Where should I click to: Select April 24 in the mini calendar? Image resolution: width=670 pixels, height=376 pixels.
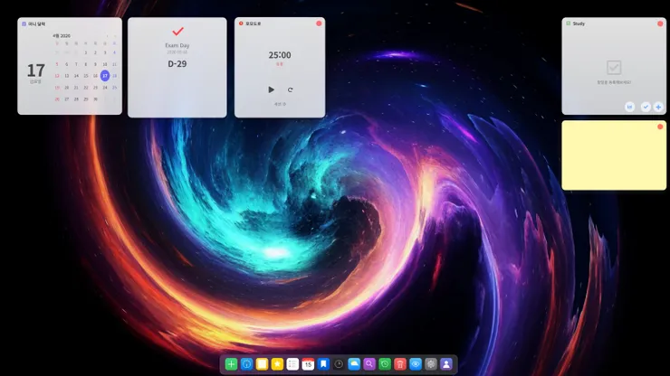[x=105, y=88]
